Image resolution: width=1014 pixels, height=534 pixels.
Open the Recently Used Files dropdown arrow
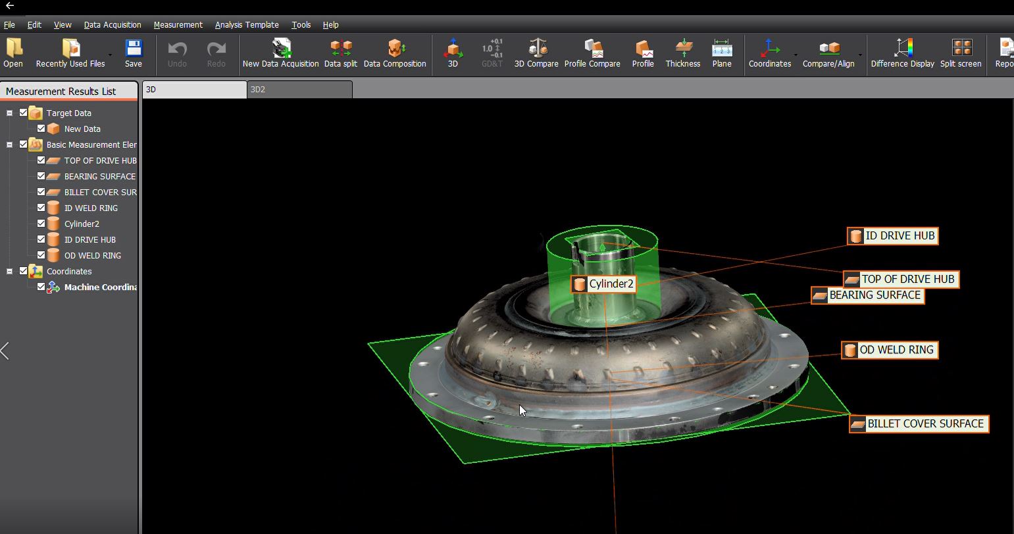coord(110,55)
